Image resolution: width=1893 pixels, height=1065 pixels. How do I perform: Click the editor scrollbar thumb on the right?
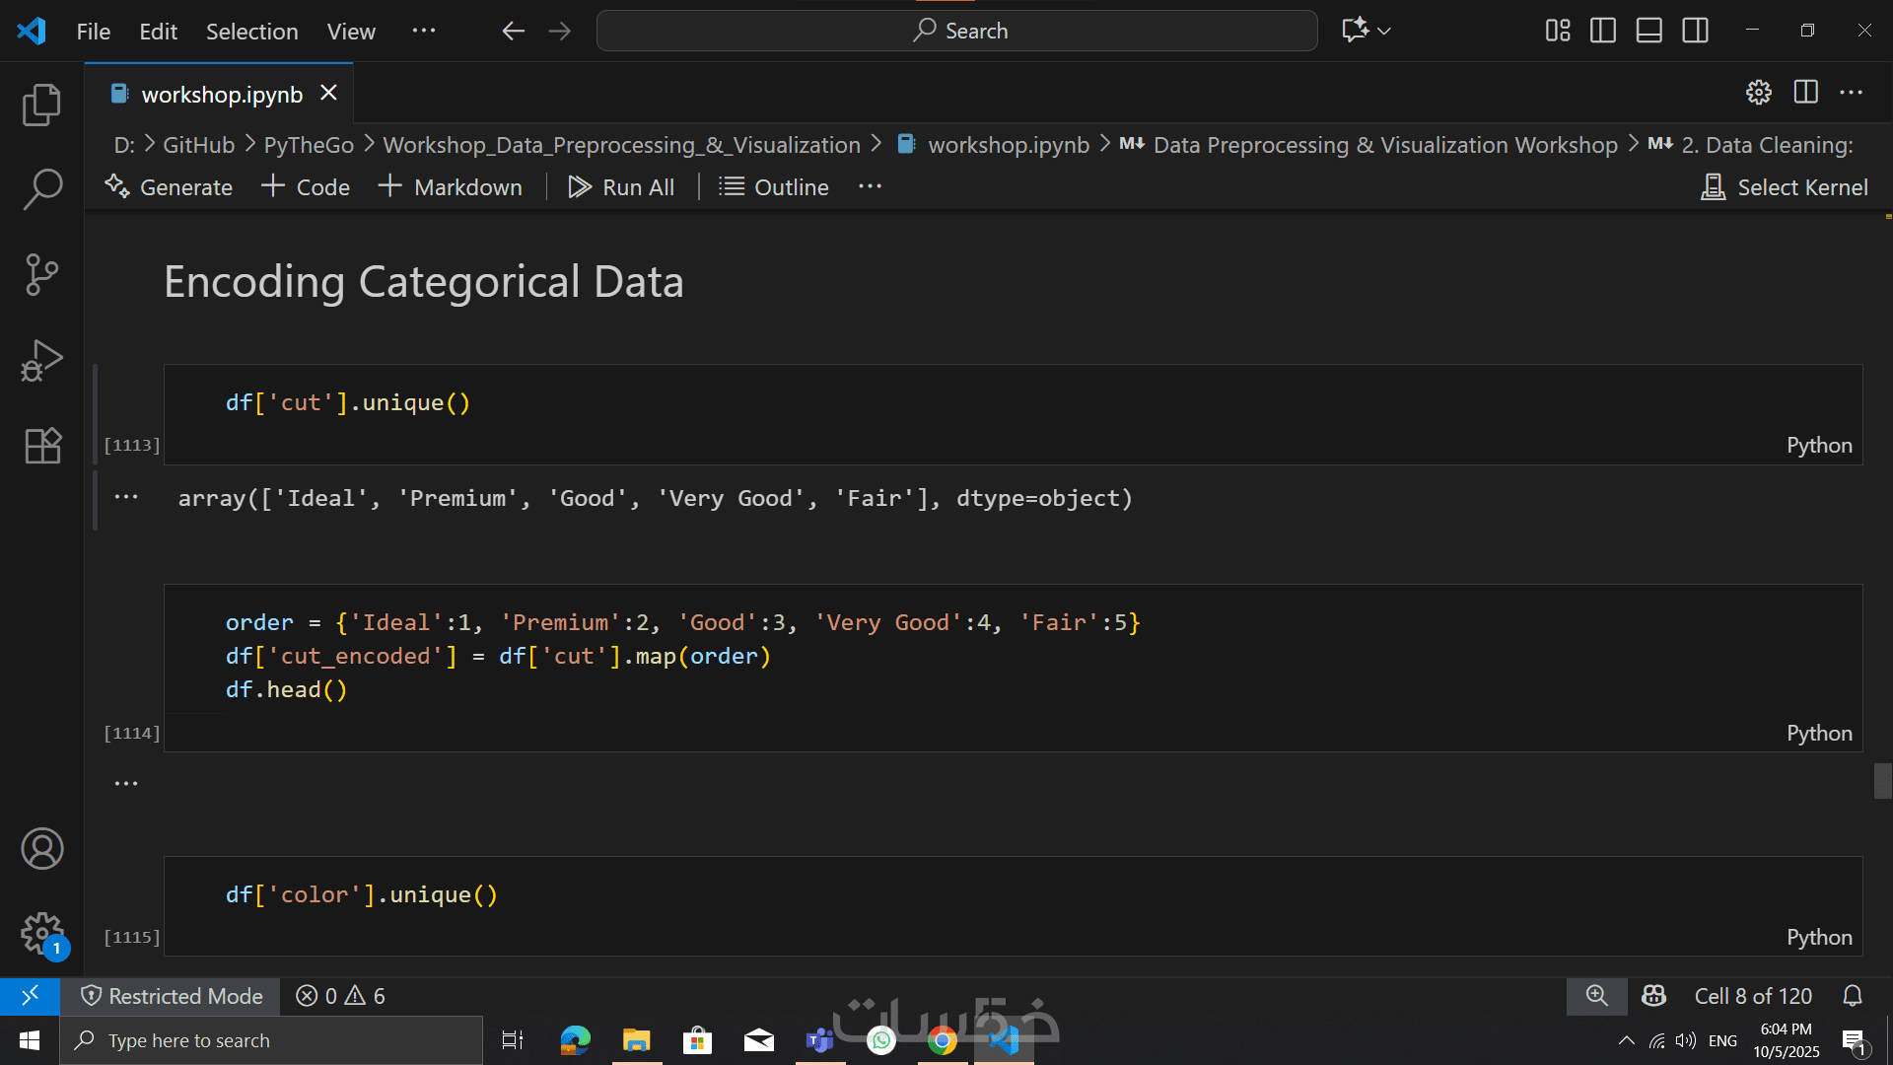1882,781
